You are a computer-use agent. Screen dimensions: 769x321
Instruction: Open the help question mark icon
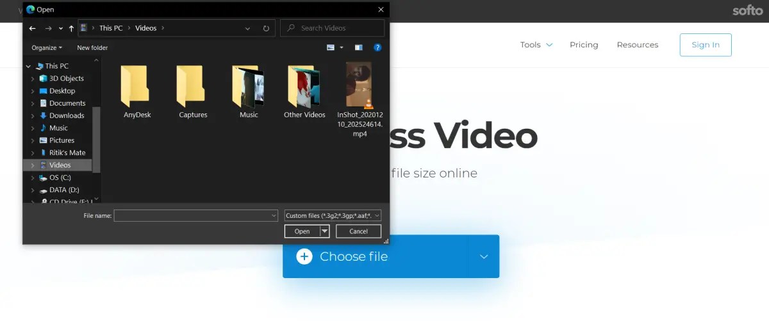coord(377,47)
